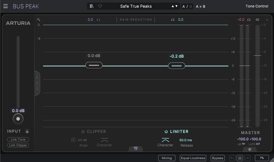Toggle the Clipper power on

click(83, 132)
